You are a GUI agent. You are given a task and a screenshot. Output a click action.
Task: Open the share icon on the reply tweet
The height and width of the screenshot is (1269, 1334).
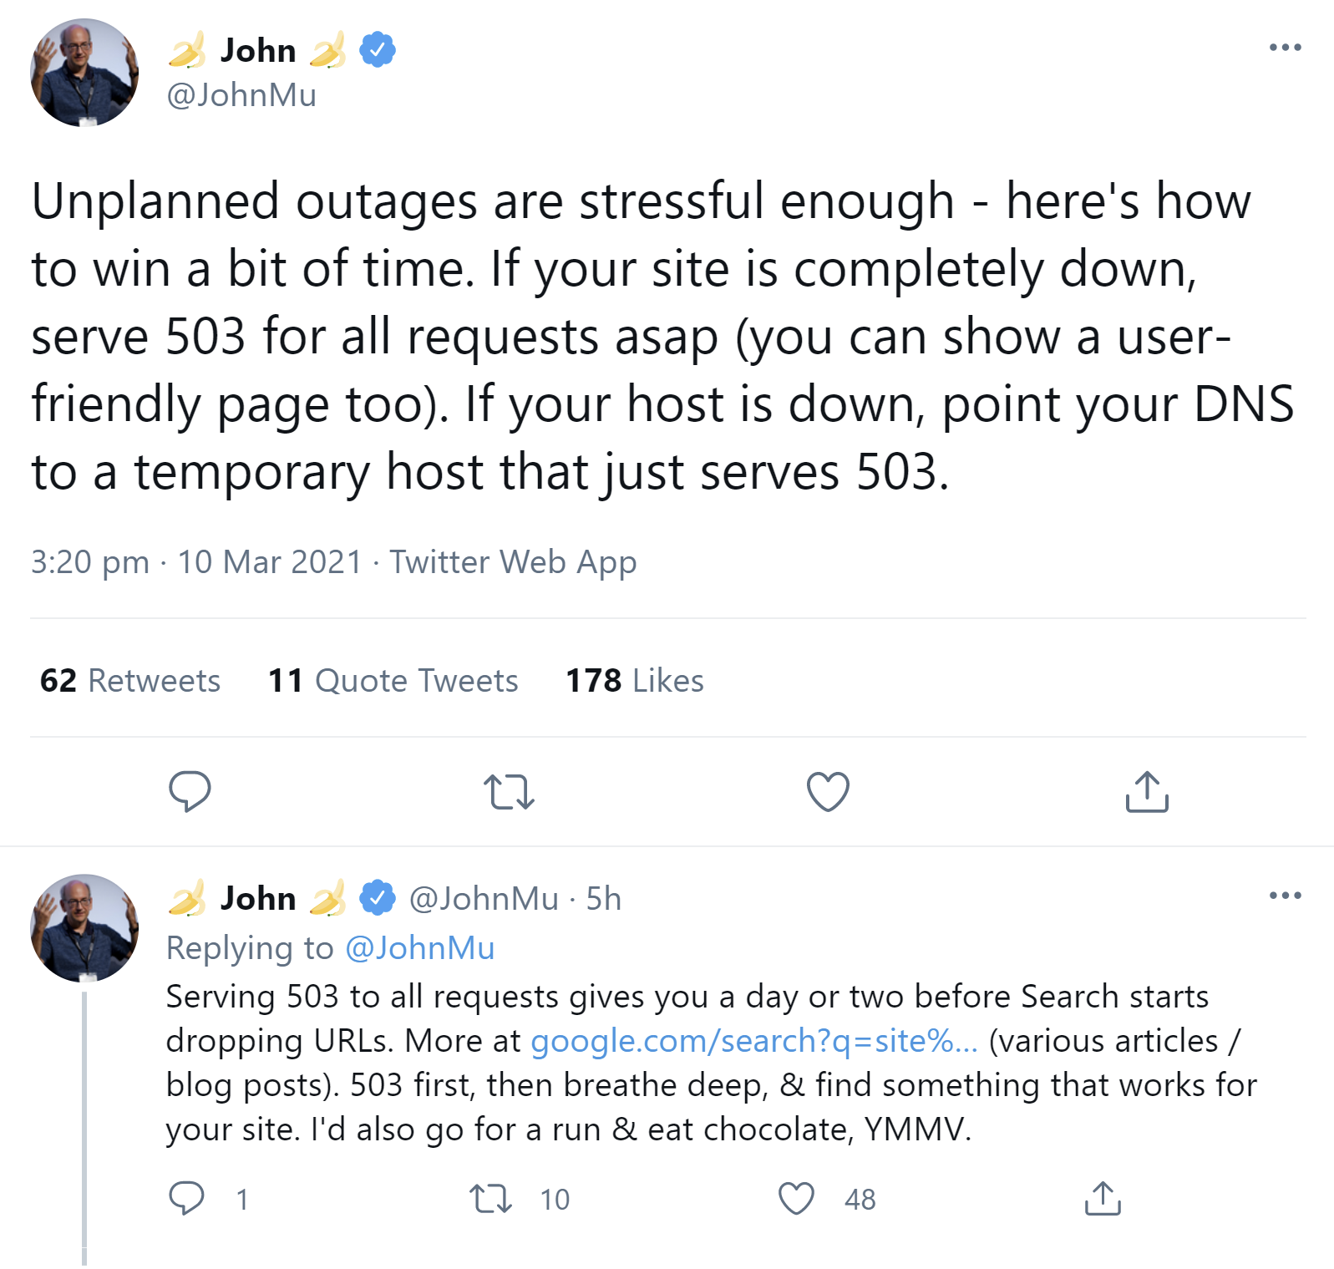(x=1103, y=1200)
